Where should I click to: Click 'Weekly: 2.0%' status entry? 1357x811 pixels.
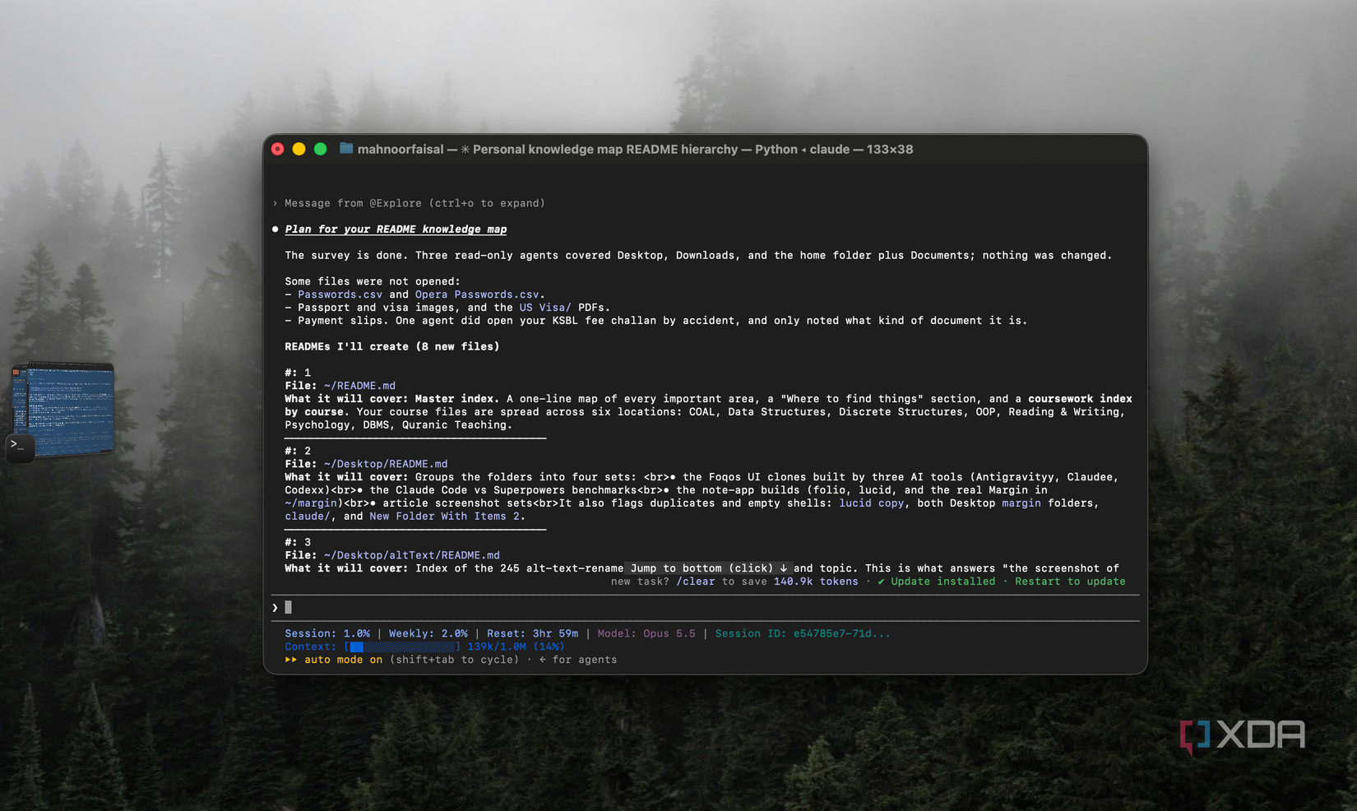tap(428, 633)
